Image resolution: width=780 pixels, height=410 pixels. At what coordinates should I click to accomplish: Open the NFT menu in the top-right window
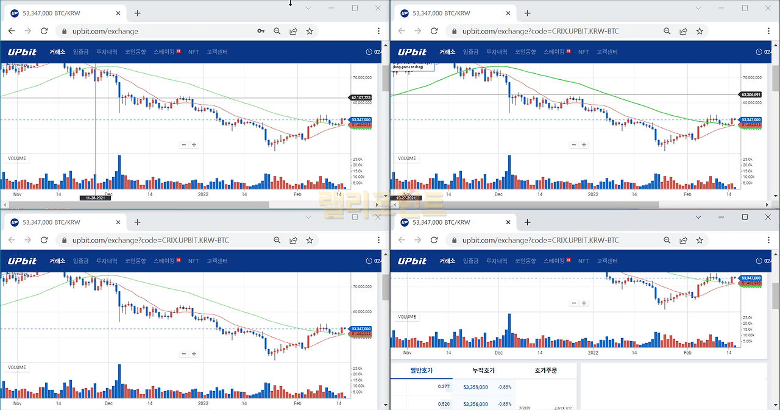tap(583, 52)
